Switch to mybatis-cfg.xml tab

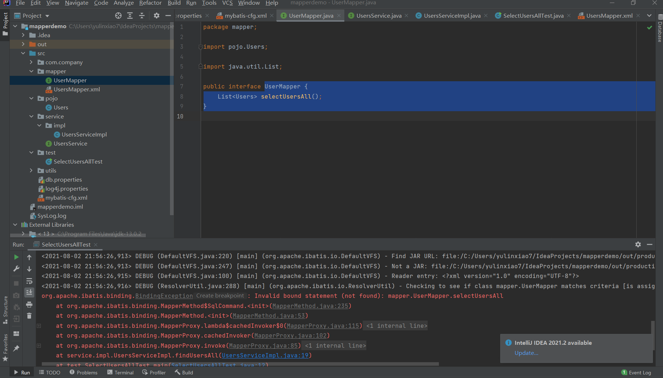(x=245, y=16)
